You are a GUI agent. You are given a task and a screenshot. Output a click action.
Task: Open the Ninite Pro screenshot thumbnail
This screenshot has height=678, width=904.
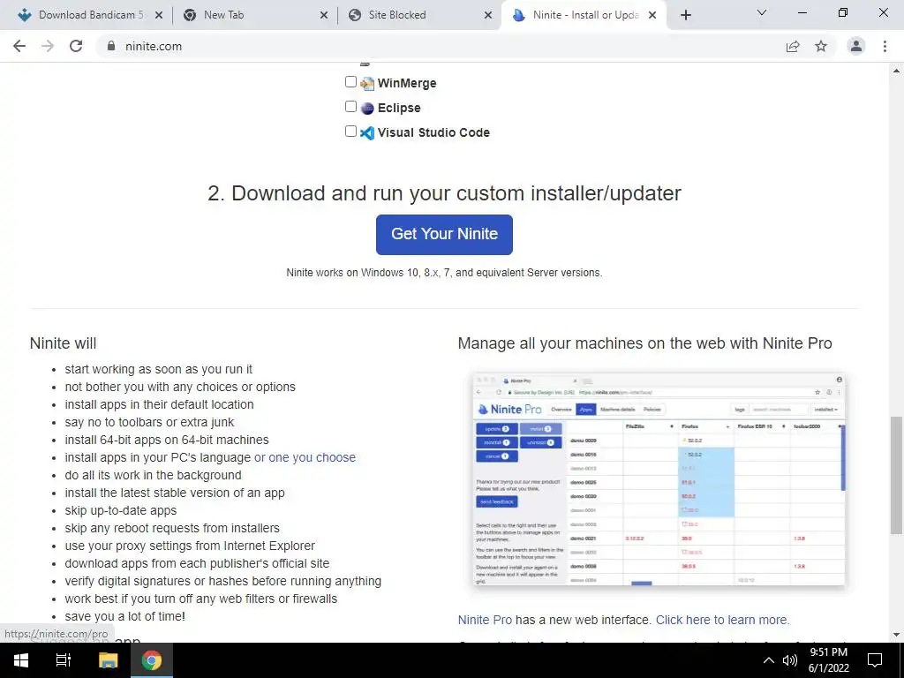click(x=659, y=479)
